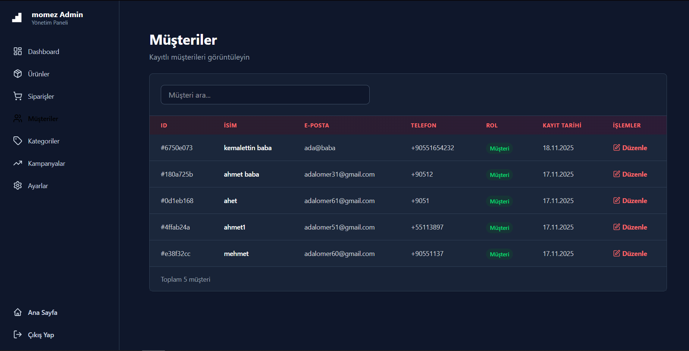
Task: Click the momez Admin logo icon
Action: [17, 18]
